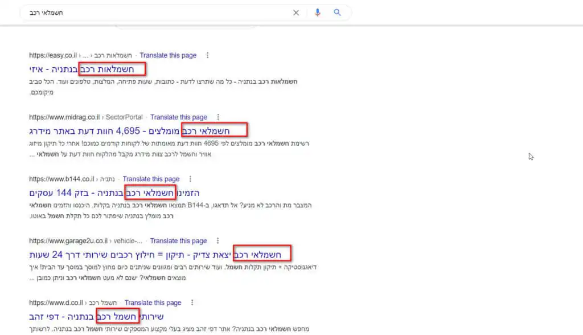583x335 pixels.
Task: Click the blue magnifying glass search icon
Action: [338, 13]
